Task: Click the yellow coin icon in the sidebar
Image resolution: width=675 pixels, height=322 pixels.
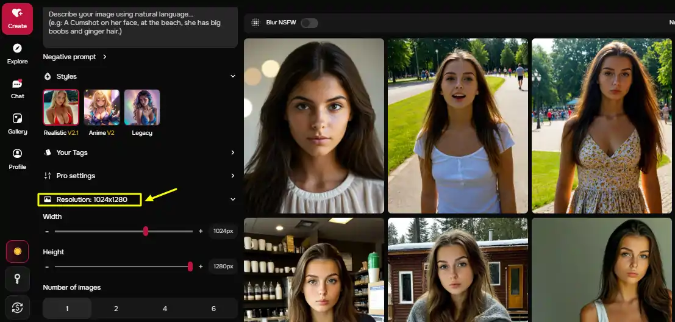Action: 17,251
